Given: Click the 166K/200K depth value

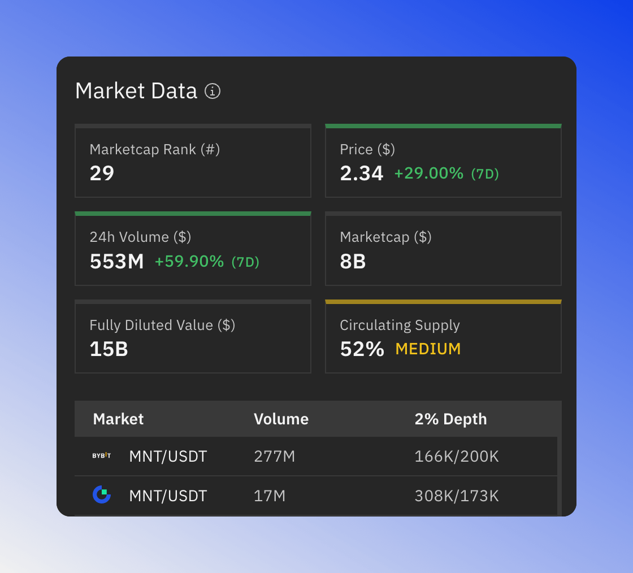Looking at the screenshot, I should click(x=457, y=457).
